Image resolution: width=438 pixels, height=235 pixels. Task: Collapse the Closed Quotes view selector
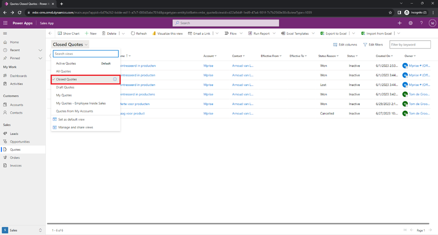tap(70, 44)
